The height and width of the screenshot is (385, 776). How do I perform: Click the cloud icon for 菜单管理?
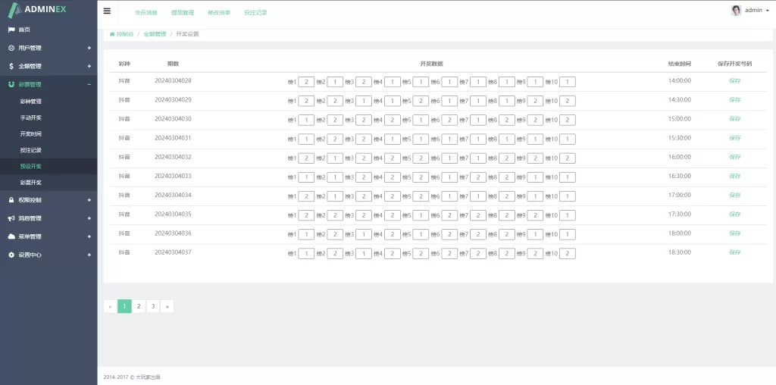click(11, 236)
